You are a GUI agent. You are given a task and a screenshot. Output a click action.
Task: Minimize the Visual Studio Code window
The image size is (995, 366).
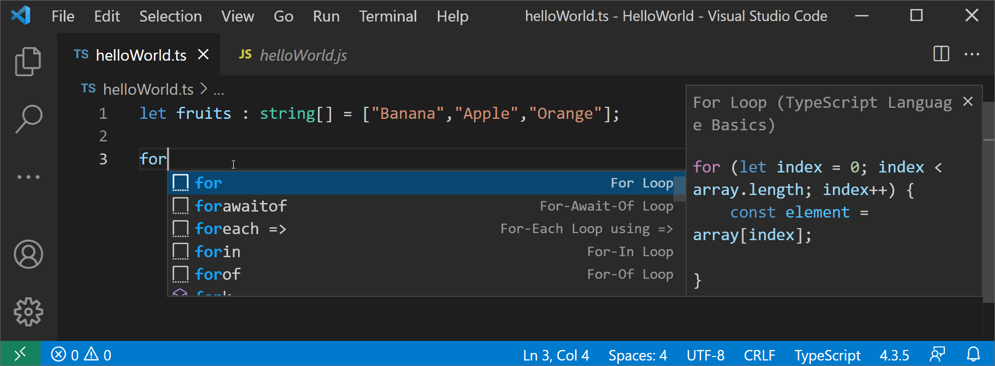pos(862,16)
